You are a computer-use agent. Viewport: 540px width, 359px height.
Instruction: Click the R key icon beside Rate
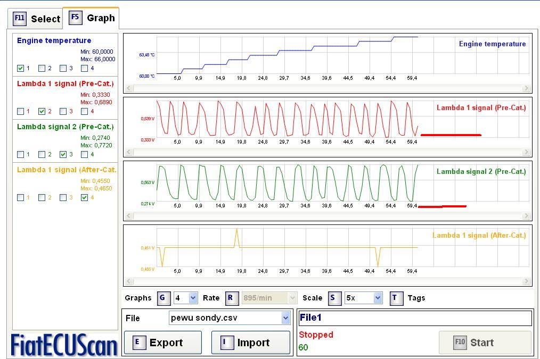231,298
